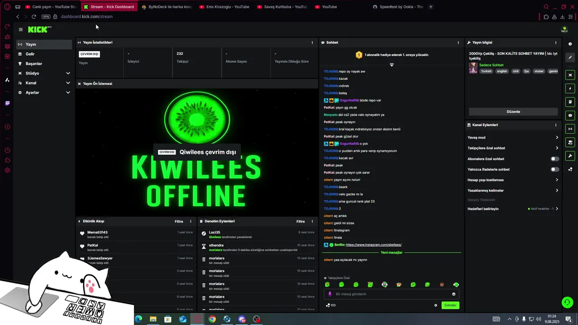The width and height of the screenshot is (578, 325).
Task: Open chat settings gear next to Gönder
Action: click(x=436, y=305)
